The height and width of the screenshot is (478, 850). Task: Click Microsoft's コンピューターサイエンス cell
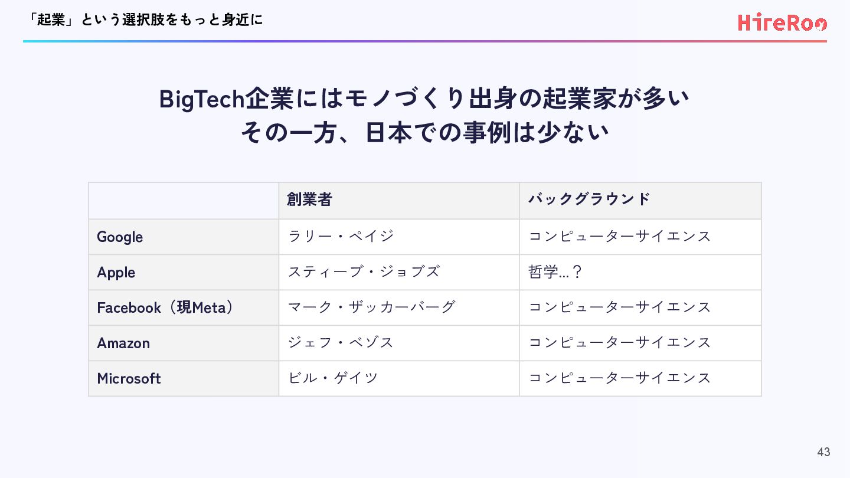(x=640, y=378)
